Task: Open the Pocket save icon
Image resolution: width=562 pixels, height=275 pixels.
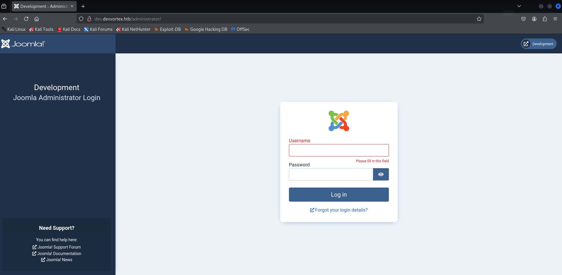Action: coord(523,19)
